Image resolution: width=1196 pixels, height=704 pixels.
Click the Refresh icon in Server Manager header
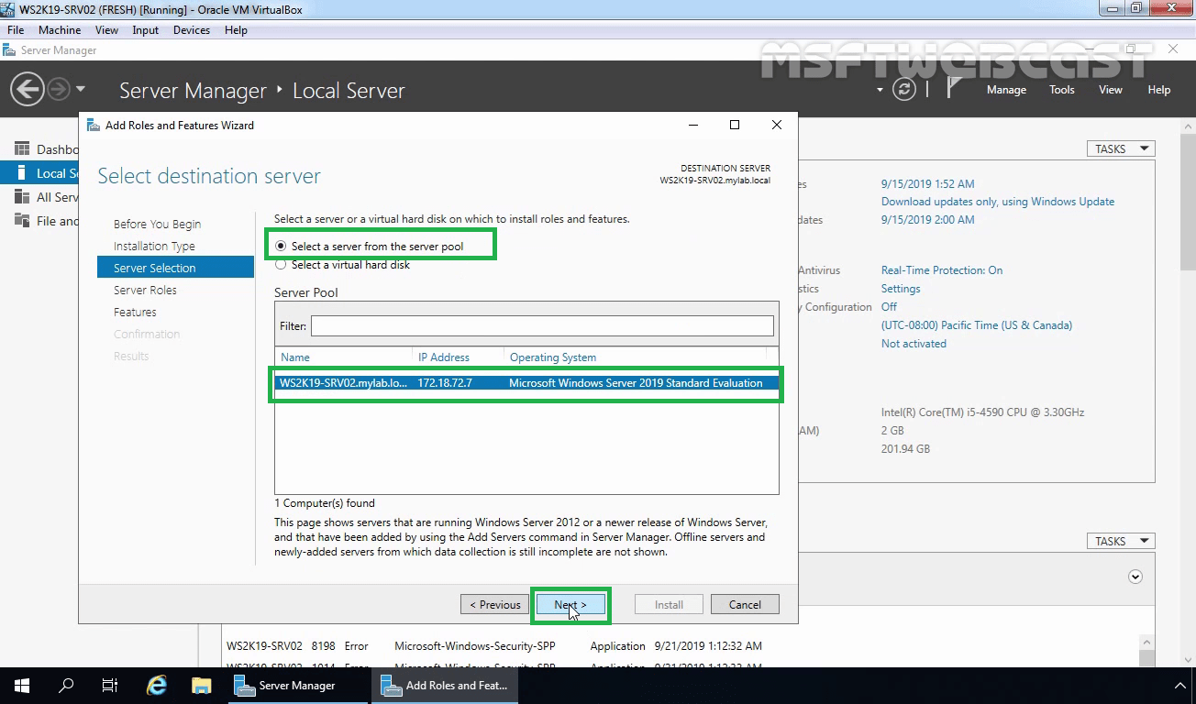pos(904,89)
